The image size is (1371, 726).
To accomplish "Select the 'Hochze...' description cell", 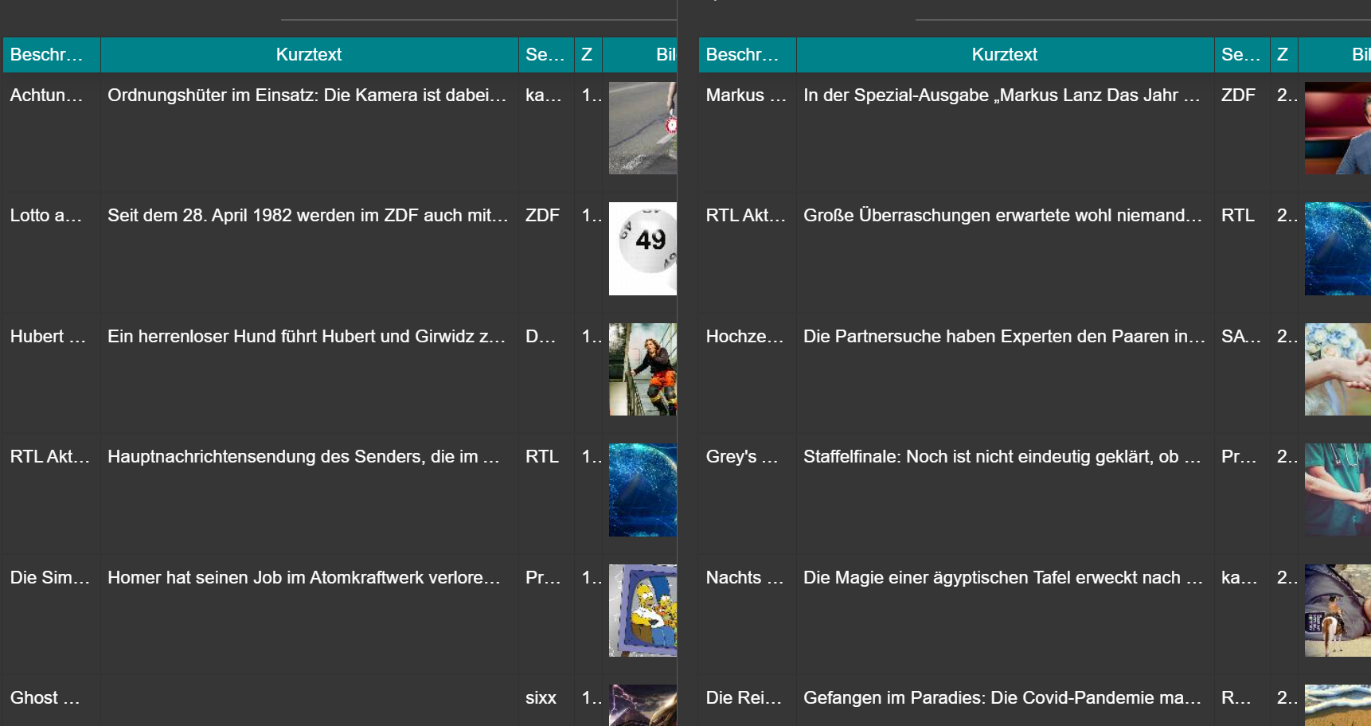I will tap(747, 374).
